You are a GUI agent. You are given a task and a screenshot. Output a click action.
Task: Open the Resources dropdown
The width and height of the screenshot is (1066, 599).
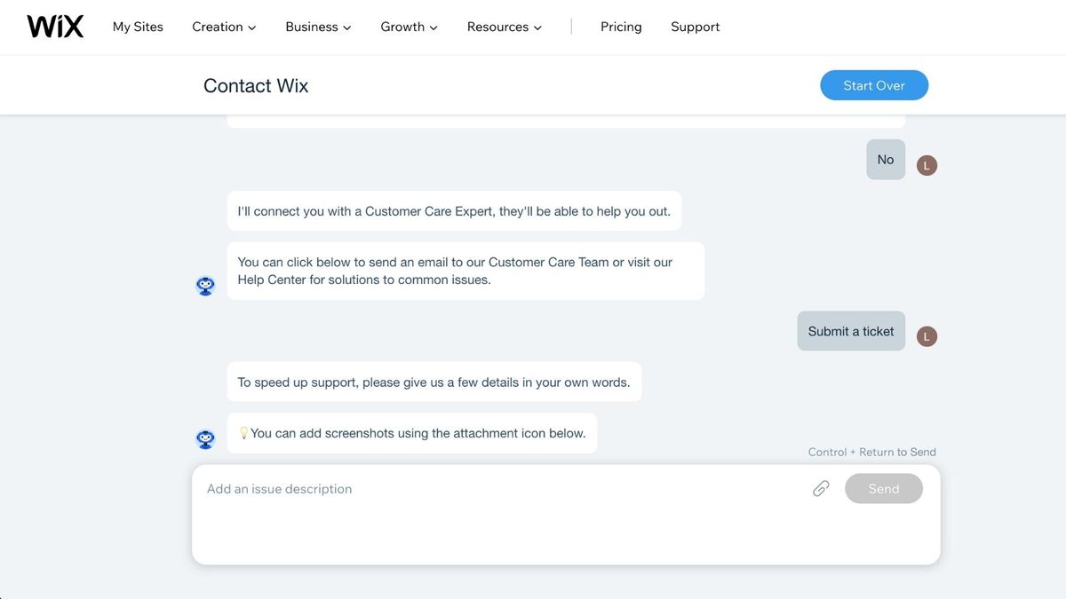(x=503, y=27)
